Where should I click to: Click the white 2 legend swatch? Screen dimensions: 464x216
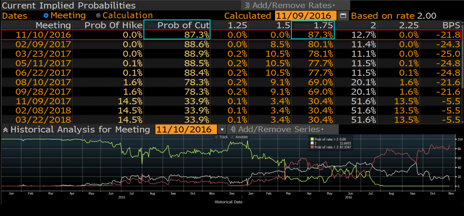[311, 143]
